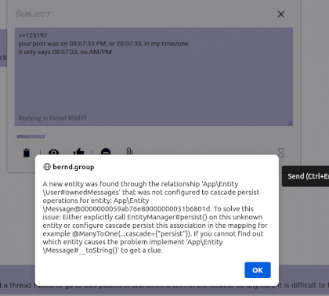329x296 pixels.
Task: Click the hourglass icon
Action: [x=281, y=153]
